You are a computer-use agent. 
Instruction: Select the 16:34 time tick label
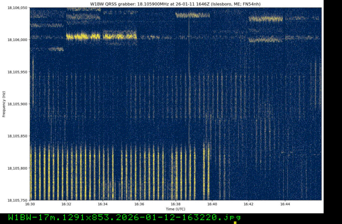tap(103, 204)
